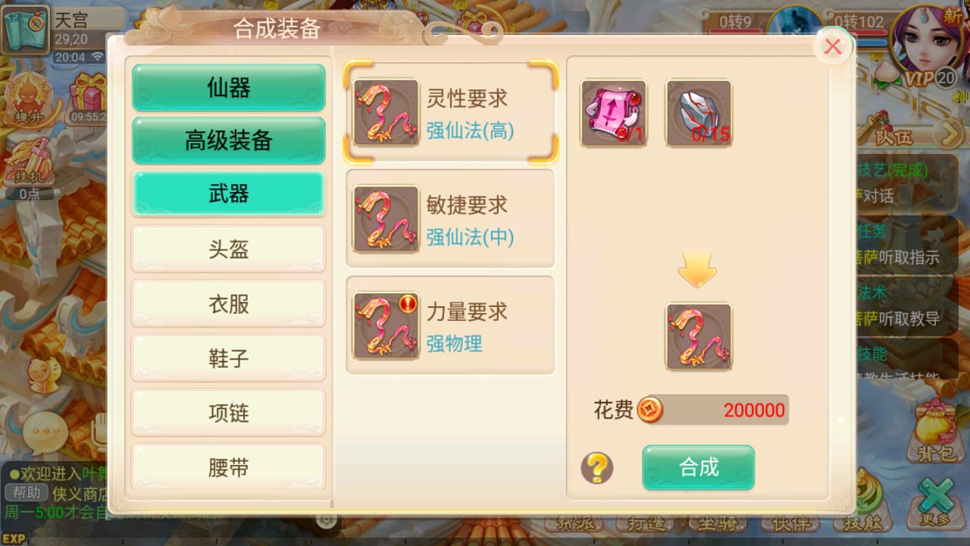Click the 花费 gold cost bar
This screenshot has height=546, width=970.
[x=712, y=410]
